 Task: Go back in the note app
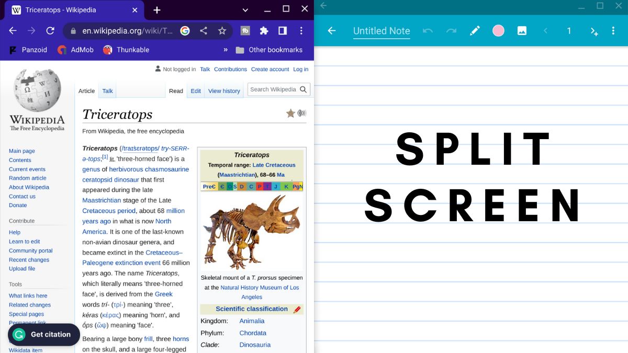[331, 31]
